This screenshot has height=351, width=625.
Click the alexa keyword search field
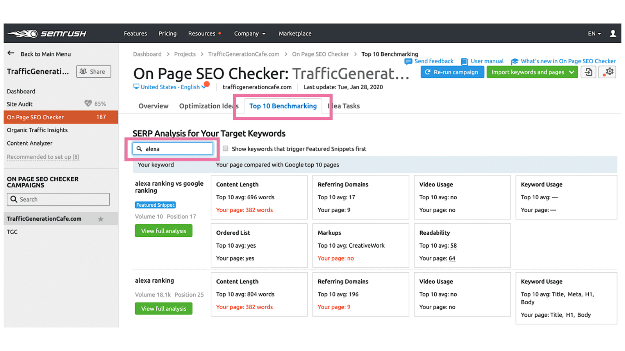click(x=173, y=149)
